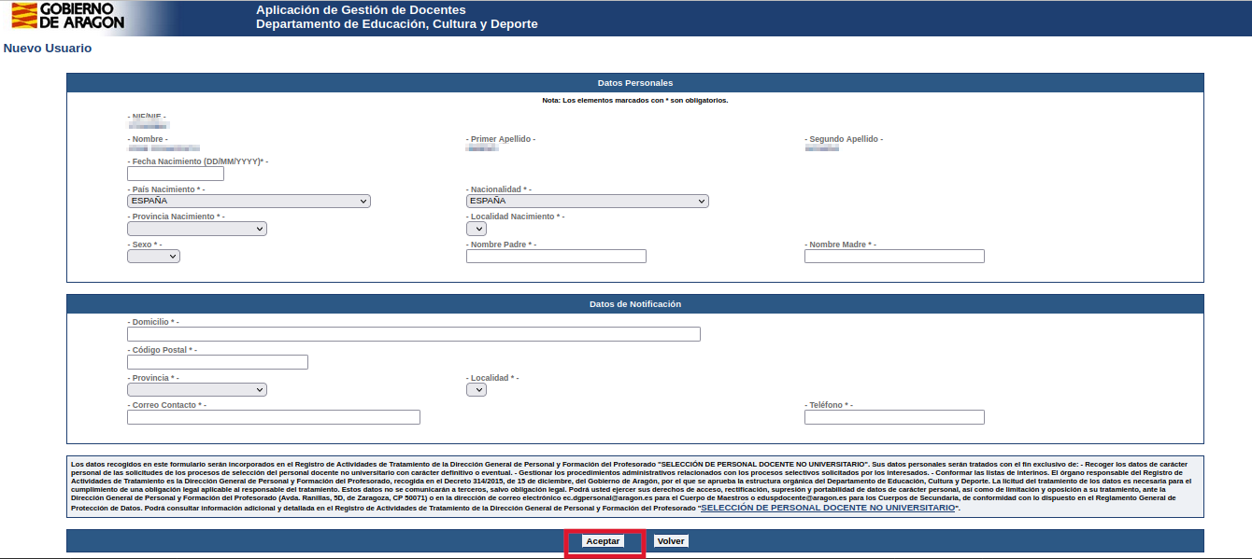Image resolution: width=1252 pixels, height=559 pixels.
Task: Click the Código Postal field
Action: pyautogui.click(x=218, y=362)
